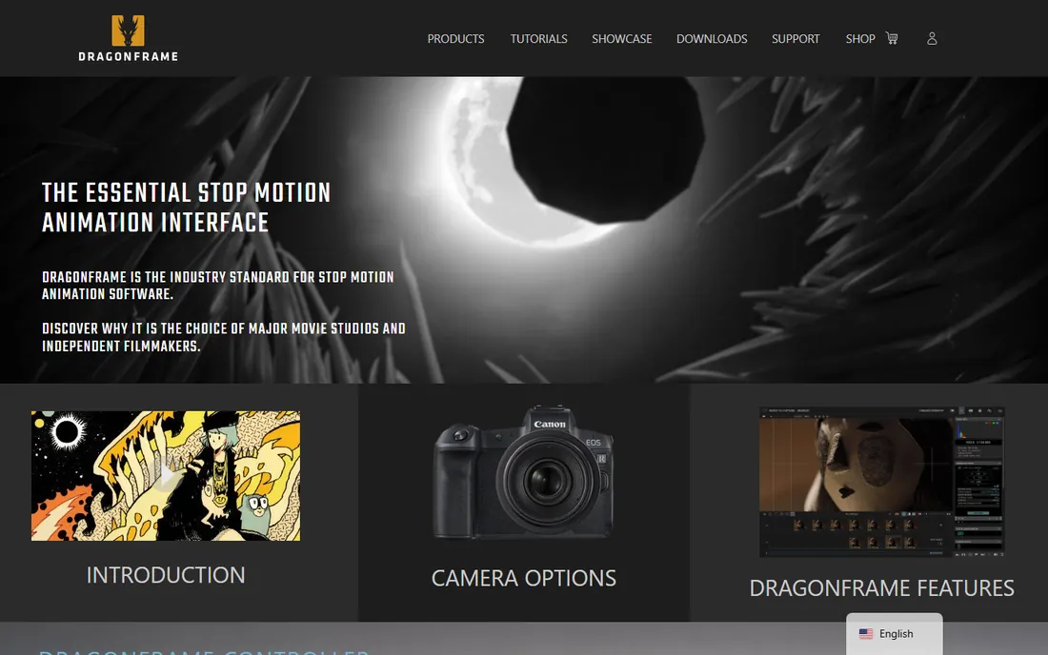Viewport: 1048px width, 655px height.
Task: Play the introduction video
Action: pos(166,475)
